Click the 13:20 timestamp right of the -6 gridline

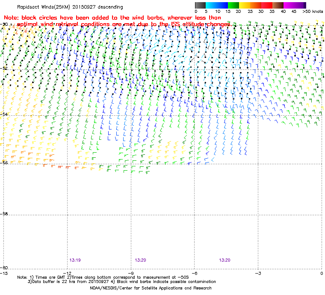click(x=225, y=260)
